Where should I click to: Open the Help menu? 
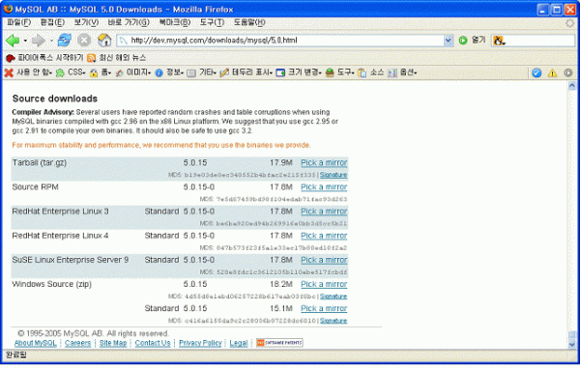(x=249, y=22)
